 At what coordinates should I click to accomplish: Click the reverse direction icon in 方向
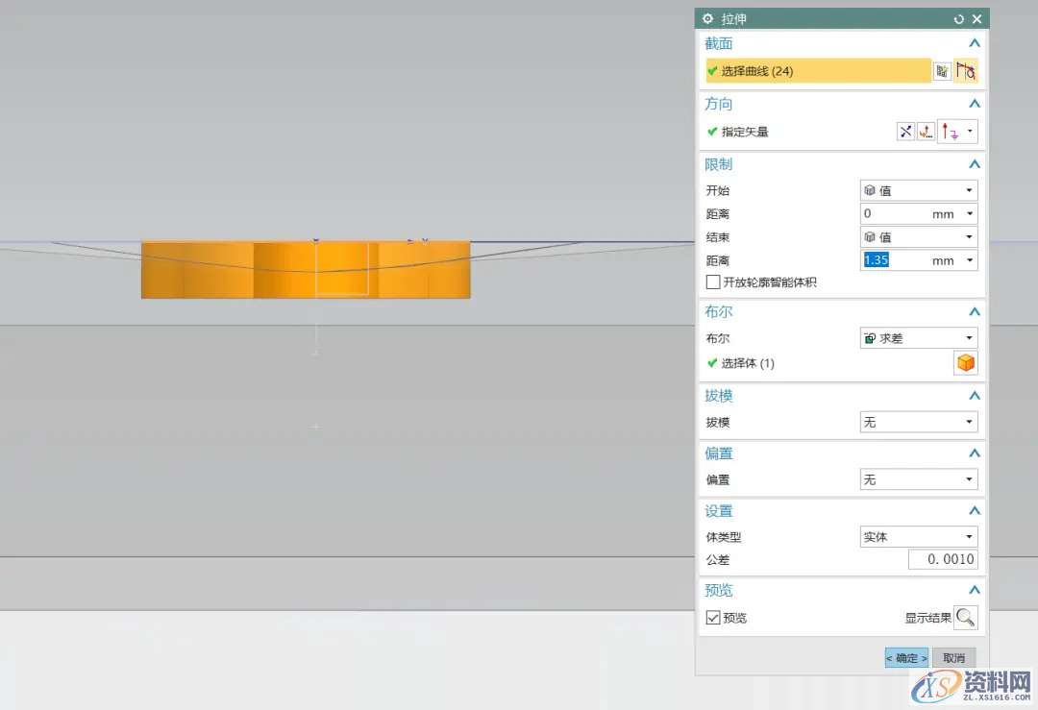[905, 132]
